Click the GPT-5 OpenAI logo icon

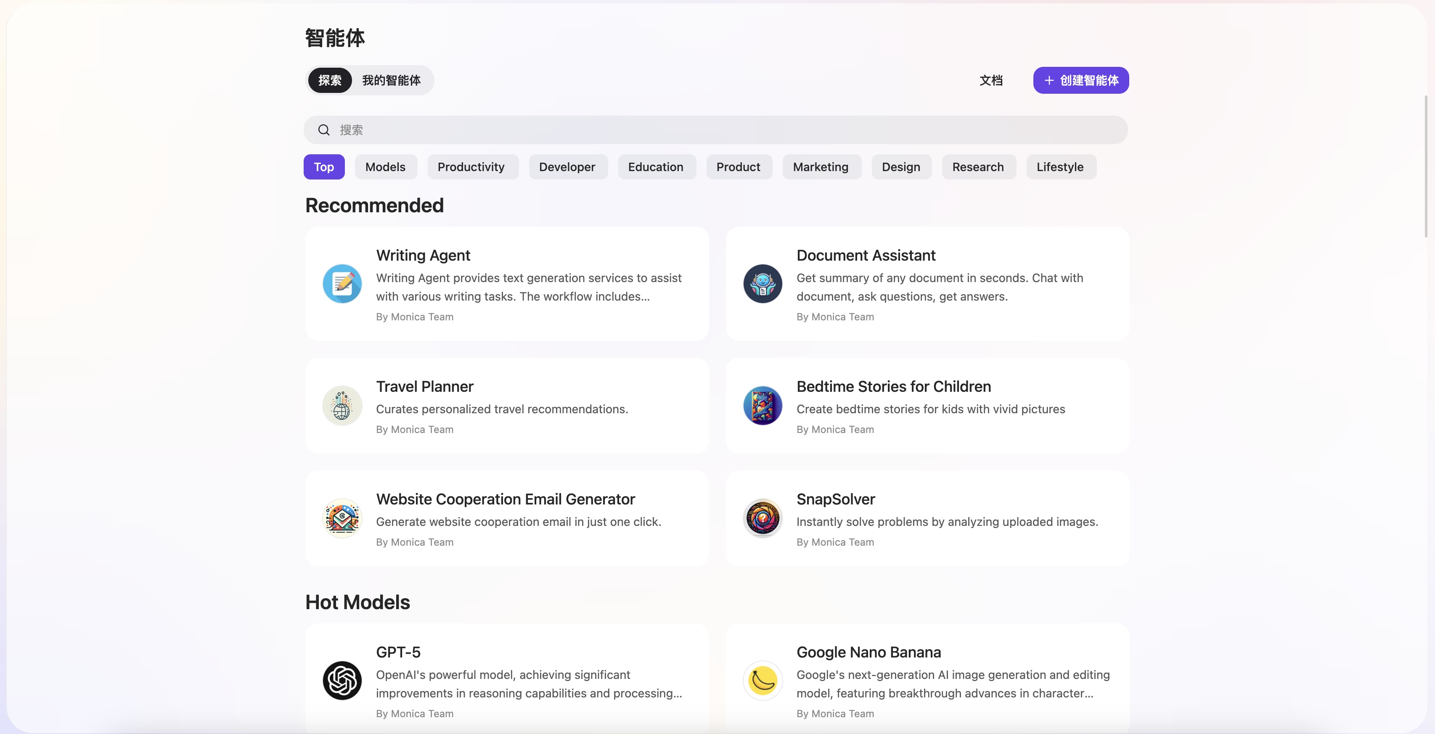[x=342, y=681]
